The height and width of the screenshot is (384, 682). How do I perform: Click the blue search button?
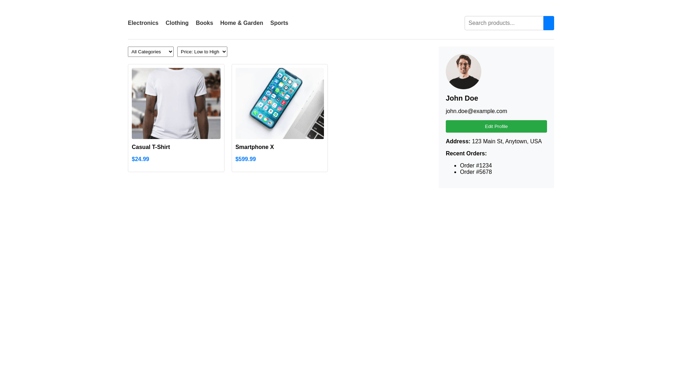548,23
